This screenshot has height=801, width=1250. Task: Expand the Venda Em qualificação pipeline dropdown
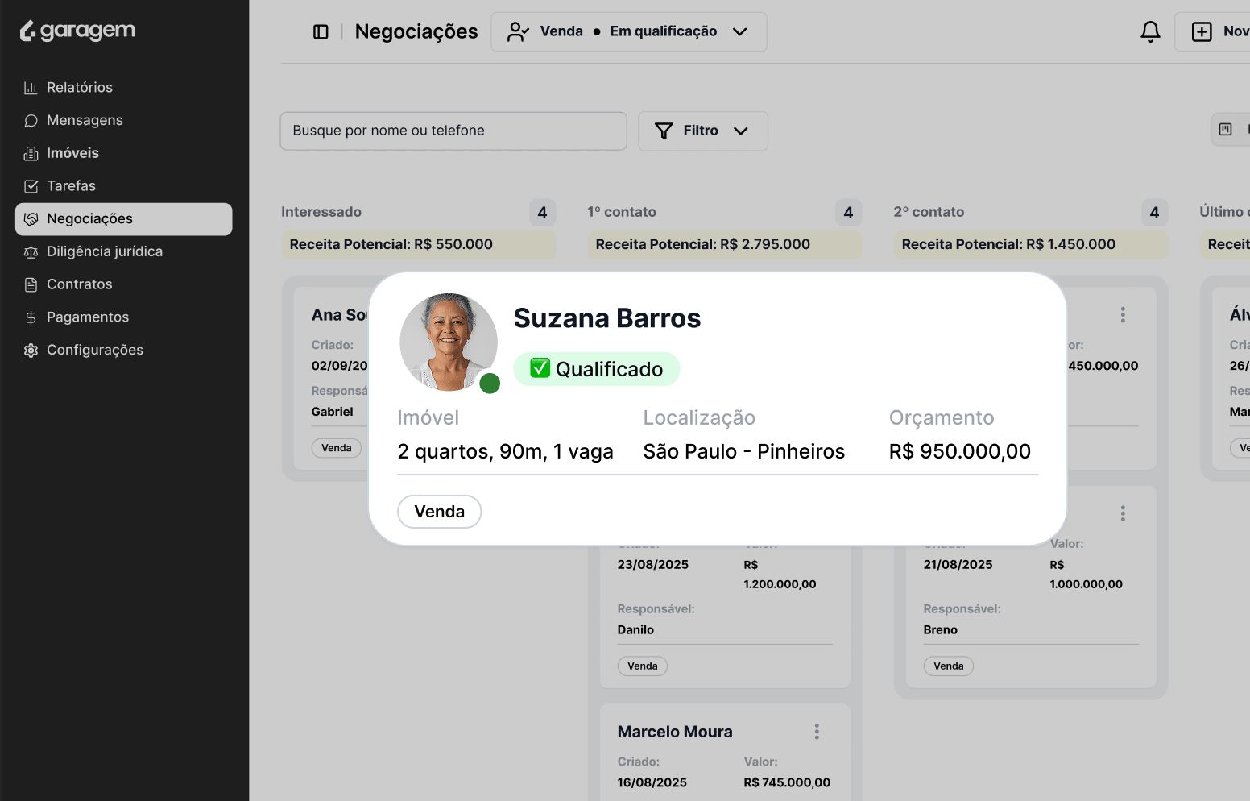[739, 31]
